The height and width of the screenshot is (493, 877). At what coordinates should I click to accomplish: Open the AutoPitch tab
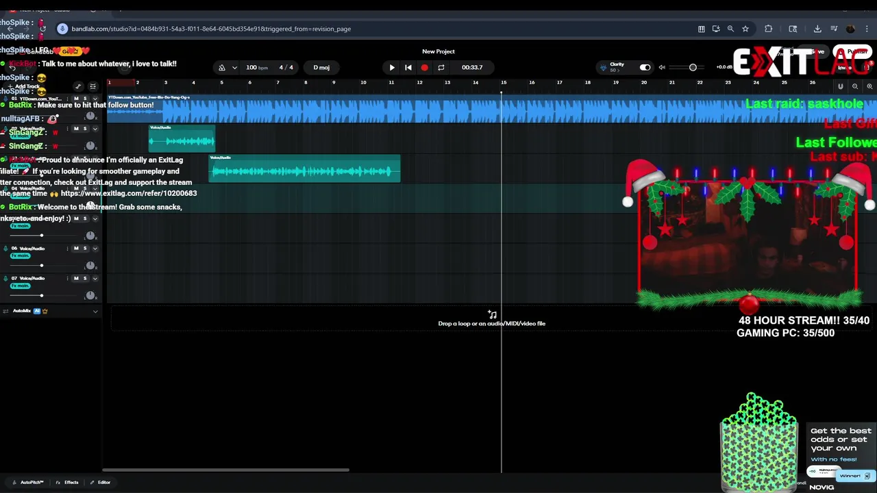pos(27,482)
